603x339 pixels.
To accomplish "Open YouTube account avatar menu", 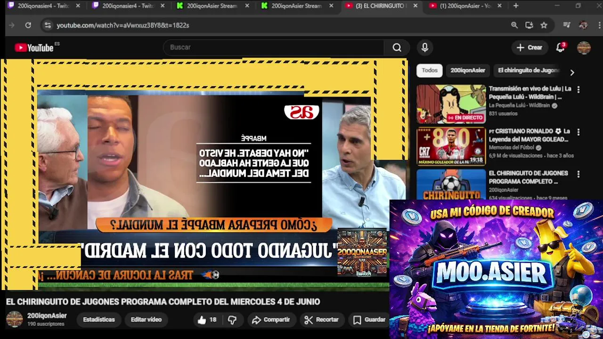I will pyautogui.click(x=584, y=48).
